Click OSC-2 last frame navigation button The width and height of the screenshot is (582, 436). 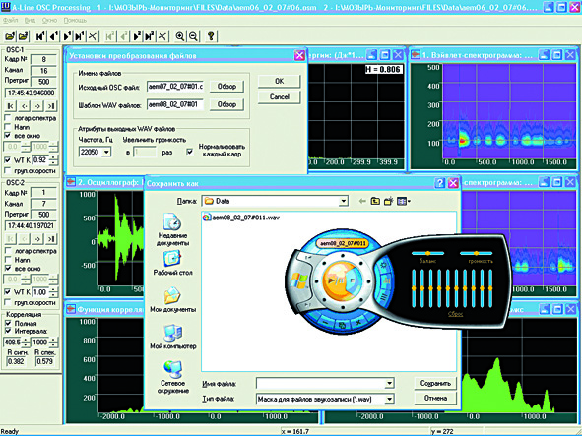tap(51, 239)
